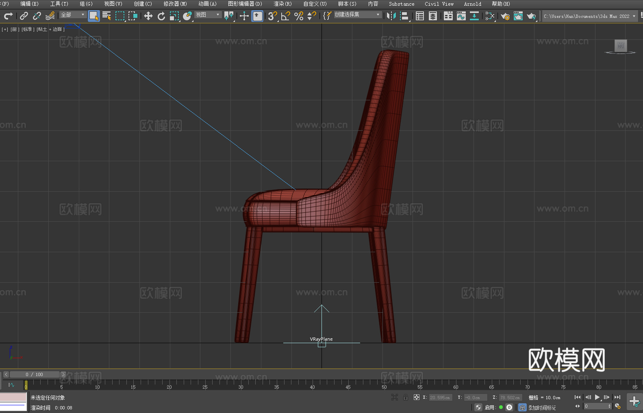Open the Curve Editor icon
The width and height of the screenshot is (643, 413).
pos(461,16)
